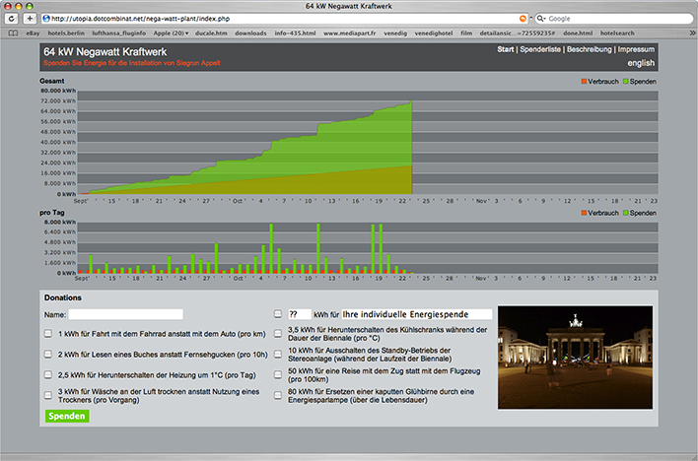Click the pro Tag chart title
The height and width of the screenshot is (461, 698).
tap(51, 213)
